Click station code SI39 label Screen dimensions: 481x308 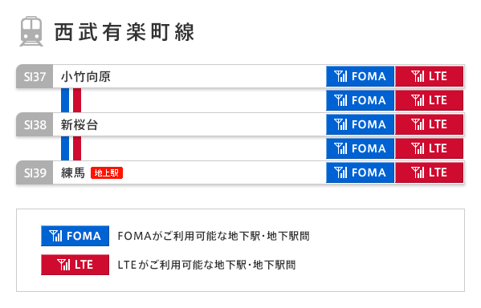click(35, 172)
